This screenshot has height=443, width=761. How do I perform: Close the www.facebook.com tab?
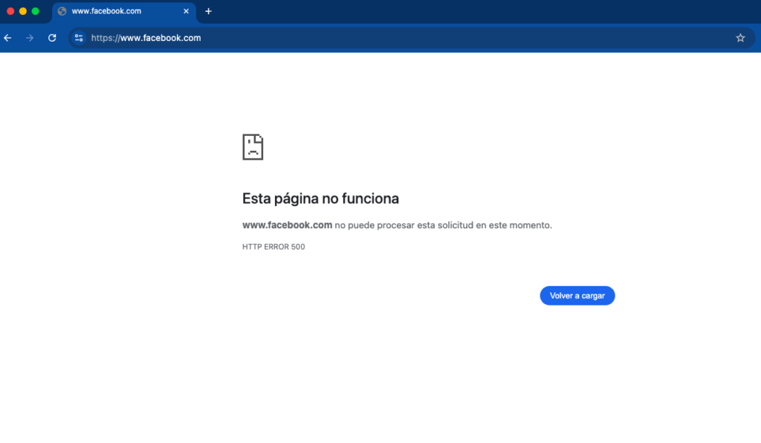[x=186, y=11]
